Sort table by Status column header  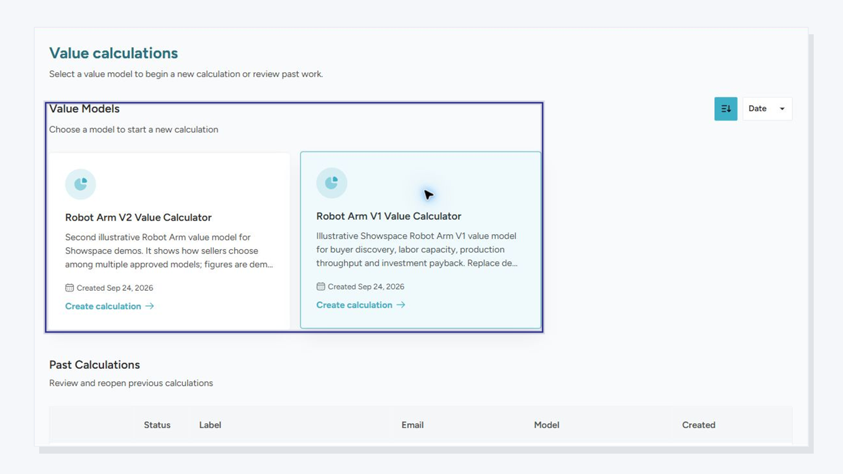click(157, 425)
